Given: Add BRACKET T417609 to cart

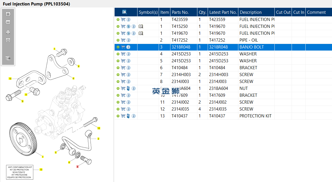Looking at the screenshot, I should click(x=123, y=95).
